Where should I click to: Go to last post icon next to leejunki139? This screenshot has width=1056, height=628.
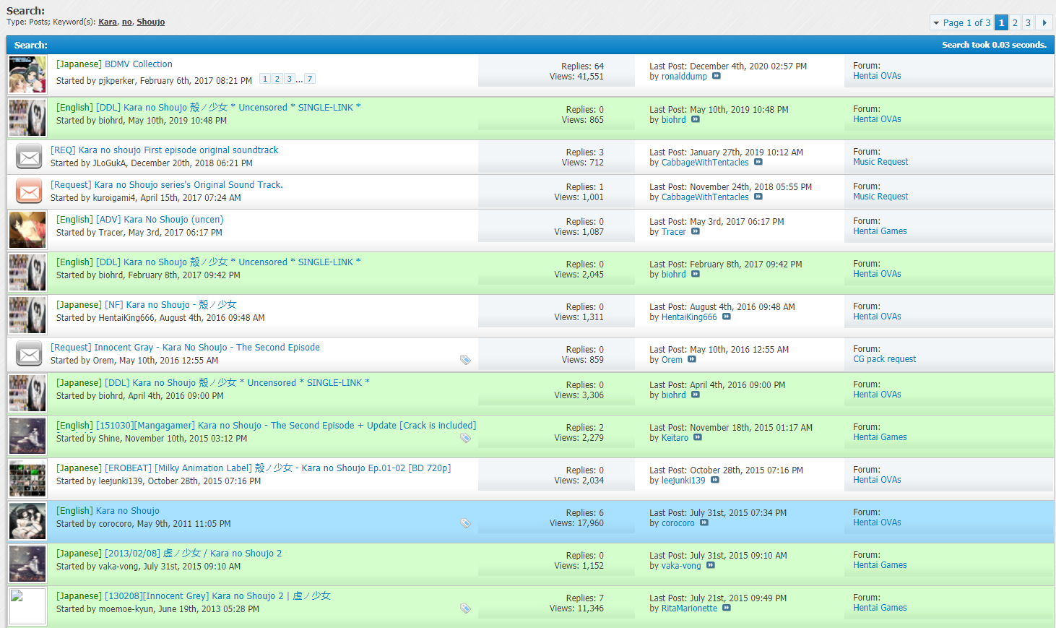click(x=715, y=480)
